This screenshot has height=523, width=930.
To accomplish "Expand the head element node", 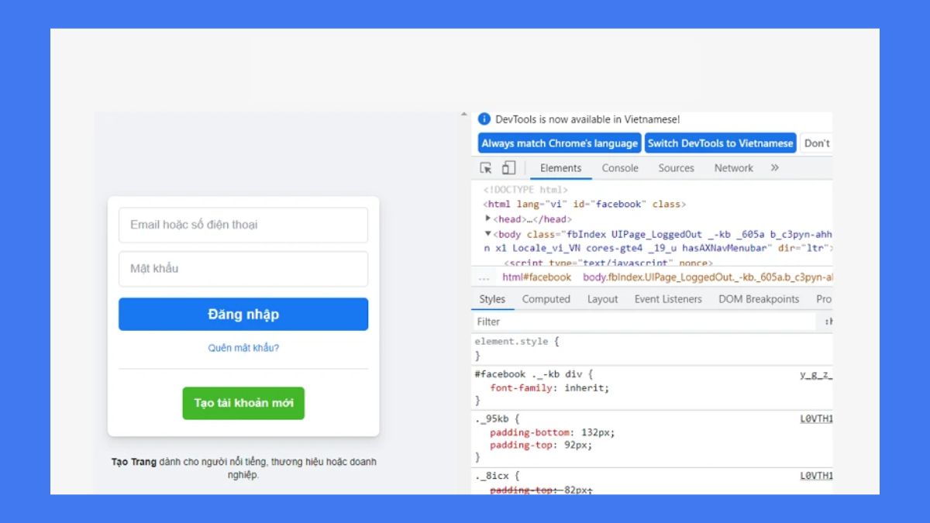I will tap(488, 218).
